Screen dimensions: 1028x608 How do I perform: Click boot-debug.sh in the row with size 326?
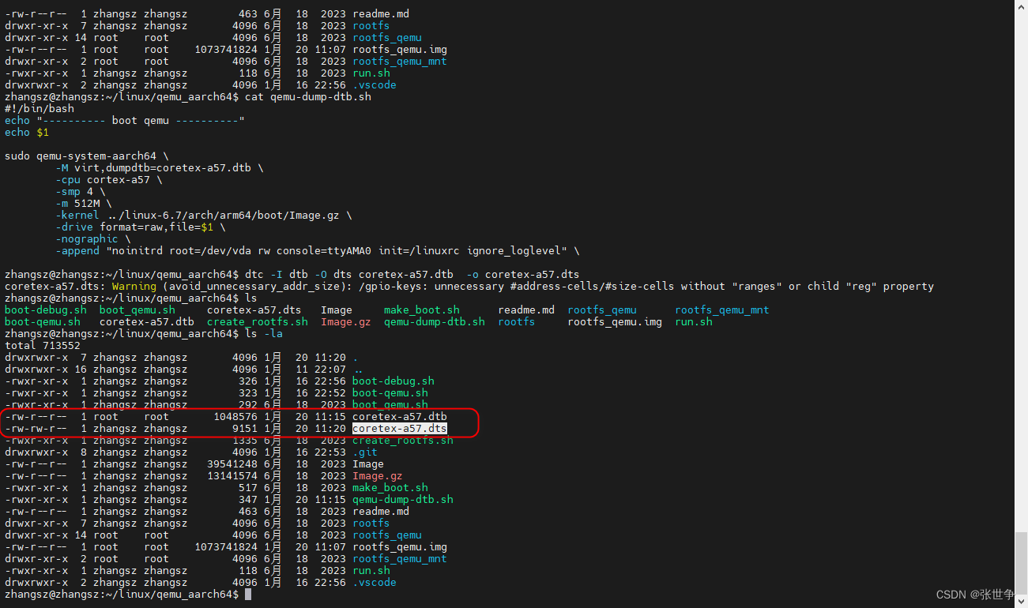[x=394, y=381]
